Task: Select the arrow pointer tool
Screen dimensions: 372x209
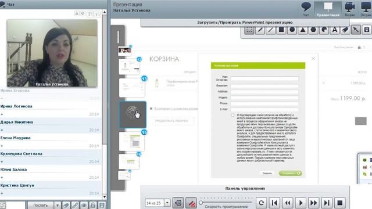Action: coord(356,30)
